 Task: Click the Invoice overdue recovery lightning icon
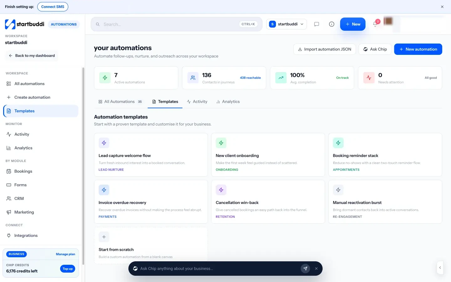[x=104, y=190]
